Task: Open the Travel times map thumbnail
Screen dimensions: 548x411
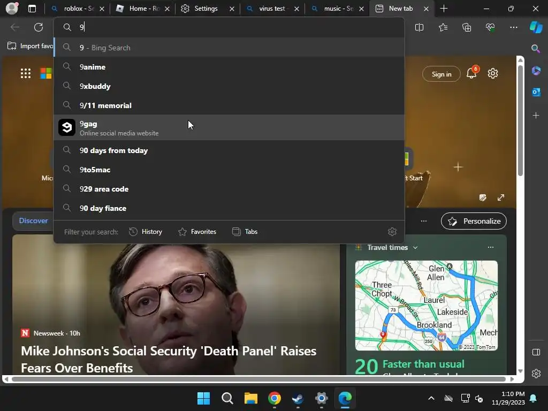Action: [427, 306]
